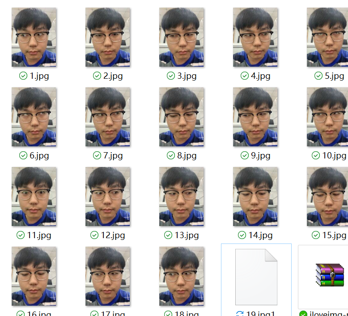This screenshot has width=348, height=316.
Task: Click the file name label 10.jpg
Action: coord(334,156)
